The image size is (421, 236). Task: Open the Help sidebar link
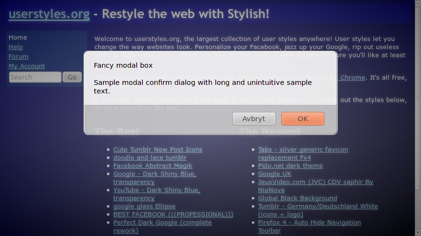click(x=16, y=47)
